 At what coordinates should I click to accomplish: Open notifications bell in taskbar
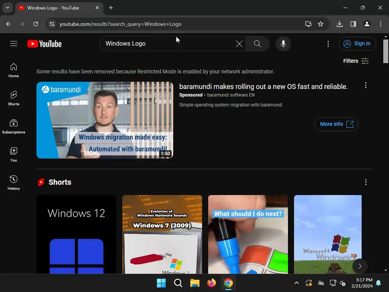pyautogui.click(x=379, y=283)
